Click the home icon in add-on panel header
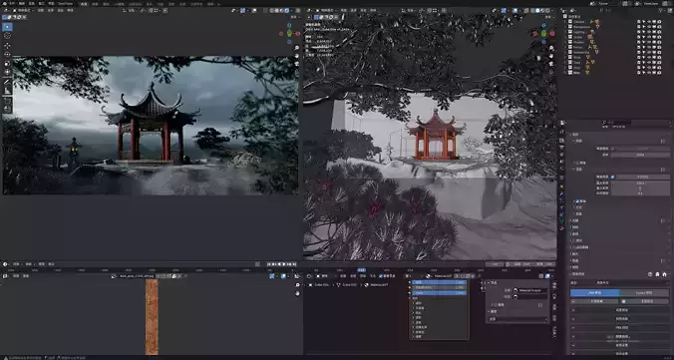The width and height of the screenshot is (674, 360). (x=665, y=274)
